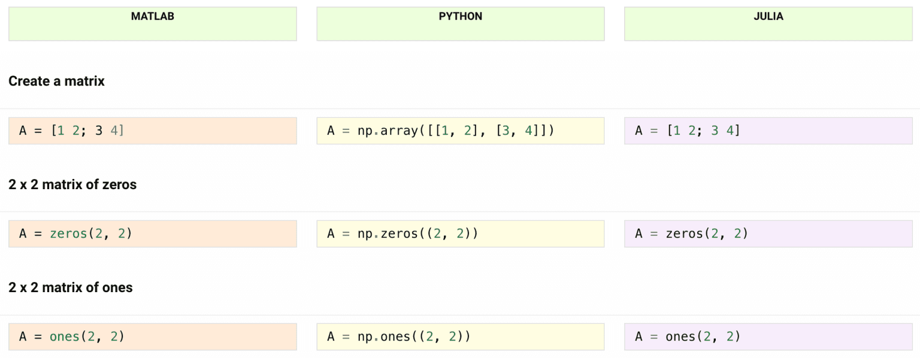The image size is (920, 358).
Task: Click the MATLAB column header
Action: tap(153, 24)
